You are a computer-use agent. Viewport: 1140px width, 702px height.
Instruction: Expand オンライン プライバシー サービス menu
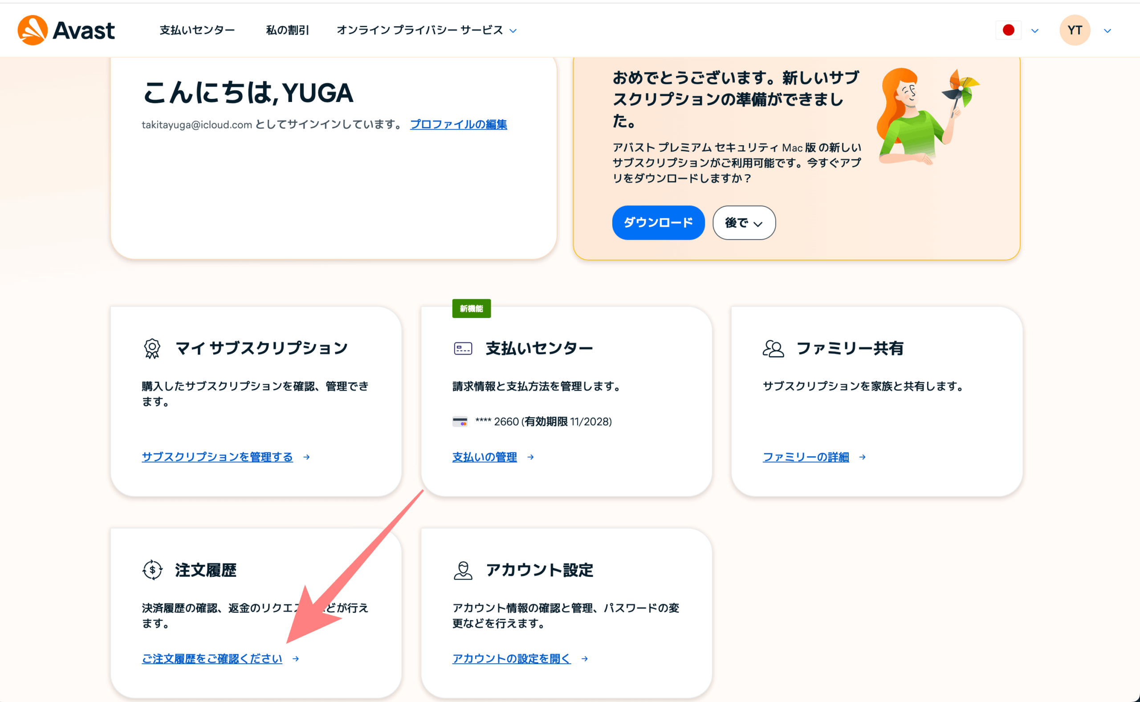(x=426, y=30)
